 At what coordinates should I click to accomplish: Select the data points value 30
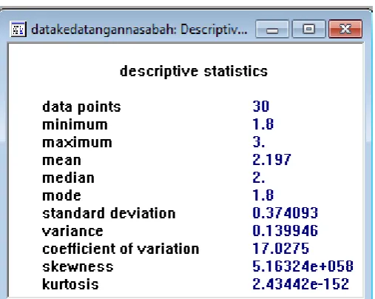261,107
